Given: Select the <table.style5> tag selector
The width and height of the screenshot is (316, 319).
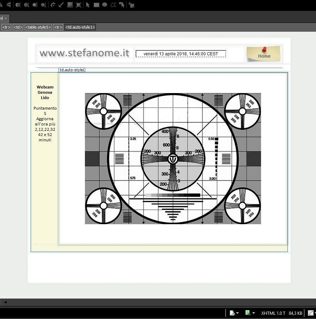Looking at the screenshot, I should click(38, 27).
